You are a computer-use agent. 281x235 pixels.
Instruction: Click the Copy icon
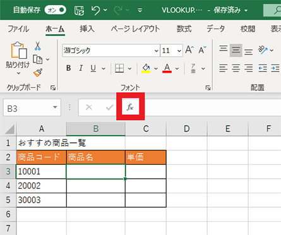click(x=38, y=59)
